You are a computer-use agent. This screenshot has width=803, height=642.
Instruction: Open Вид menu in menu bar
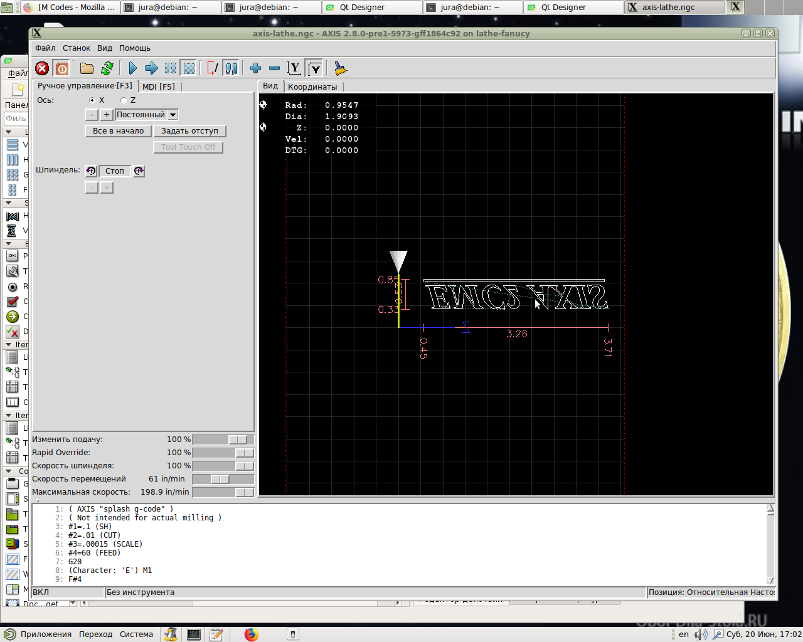tap(105, 48)
